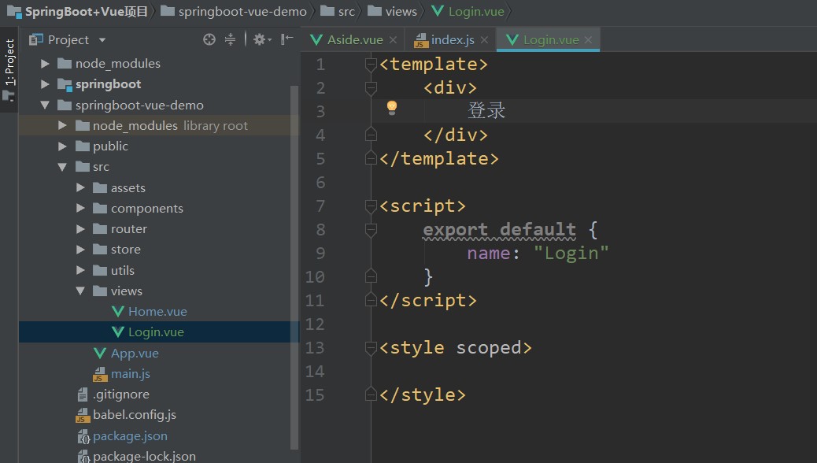
Task: Close the index.js tab
Action: coord(484,40)
